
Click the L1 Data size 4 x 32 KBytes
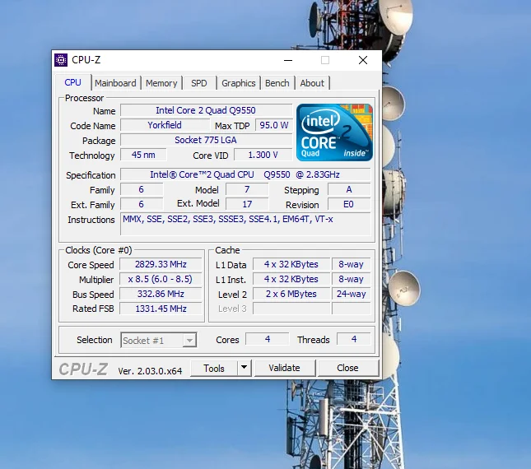click(291, 264)
